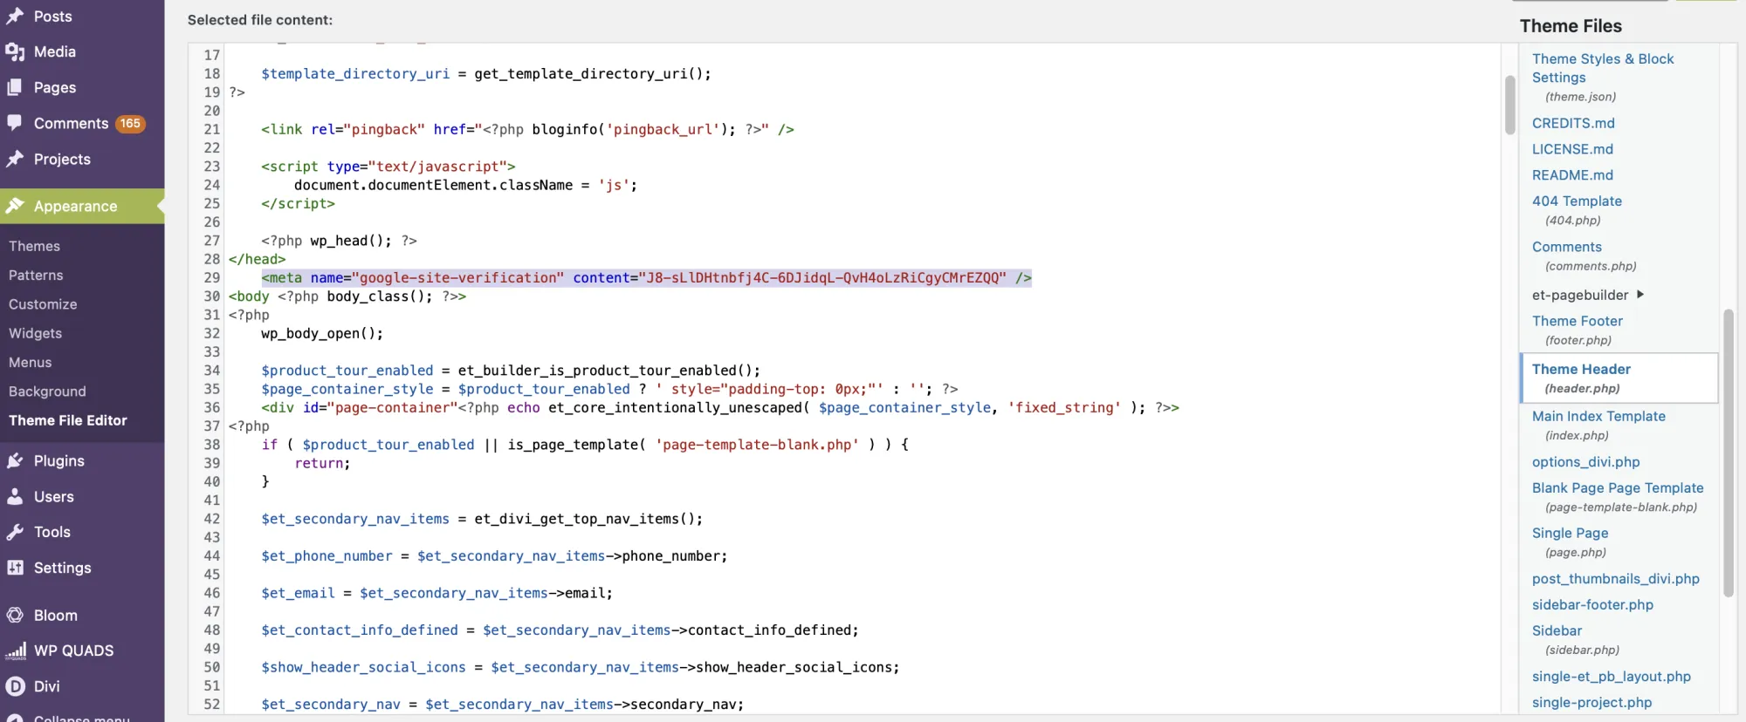The height and width of the screenshot is (722, 1746).
Task: Expand the et-pagebuilder folder
Action: 1639,295
